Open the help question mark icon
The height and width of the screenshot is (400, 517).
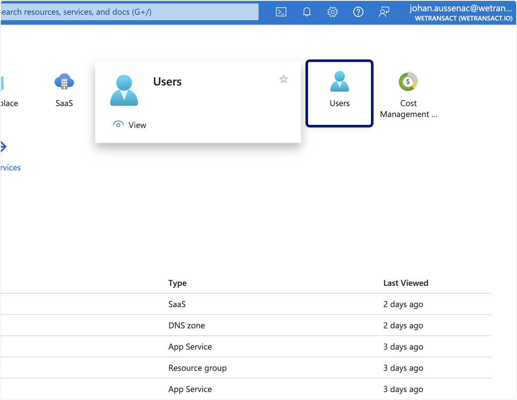(358, 12)
